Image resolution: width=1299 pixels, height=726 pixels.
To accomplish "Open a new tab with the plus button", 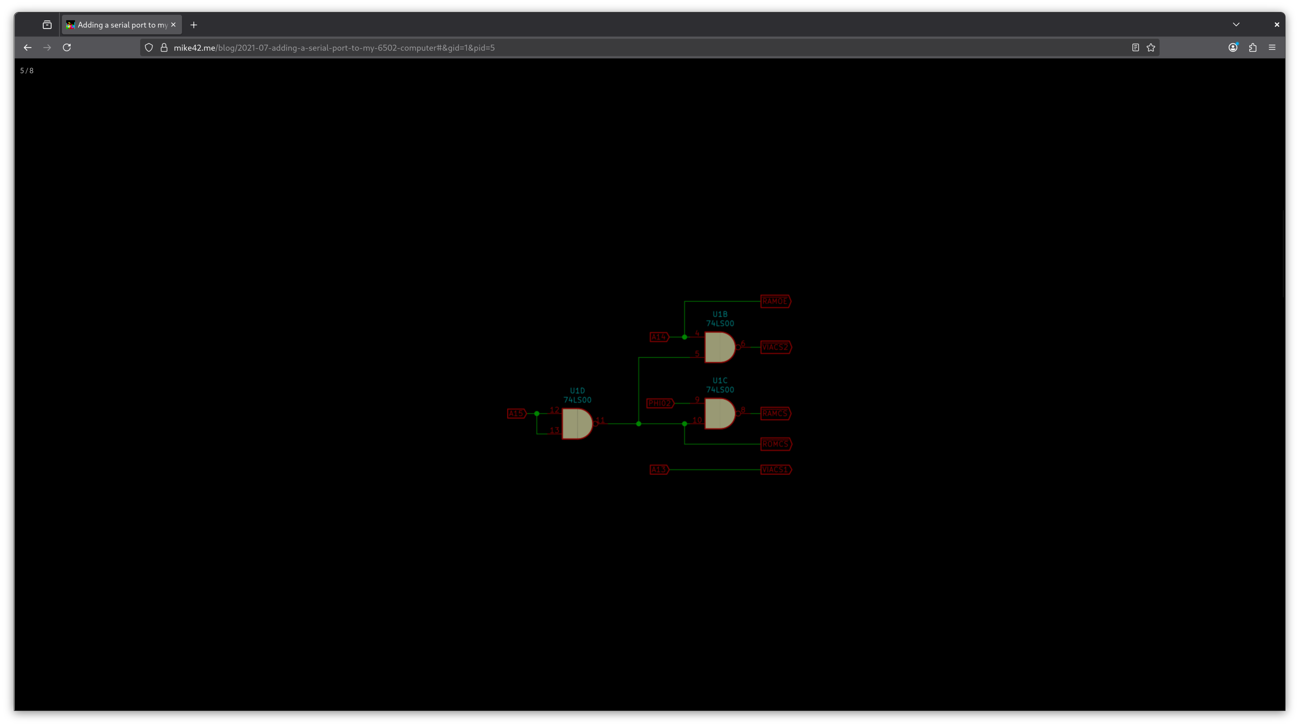I will coord(194,25).
